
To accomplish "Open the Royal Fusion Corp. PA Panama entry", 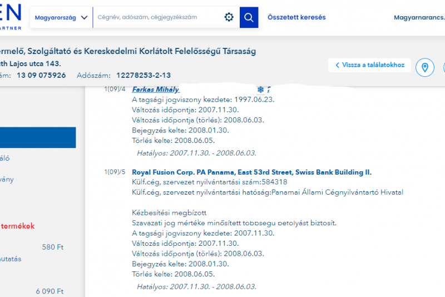I will click(x=251, y=172).
